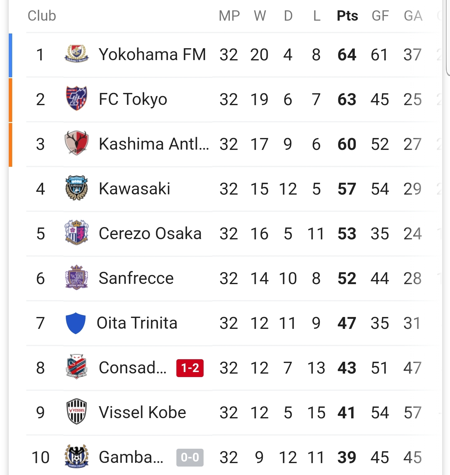Open the grey 0-0 score badge
This screenshot has height=475, width=450.
pyautogui.click(x=190, y=457)
